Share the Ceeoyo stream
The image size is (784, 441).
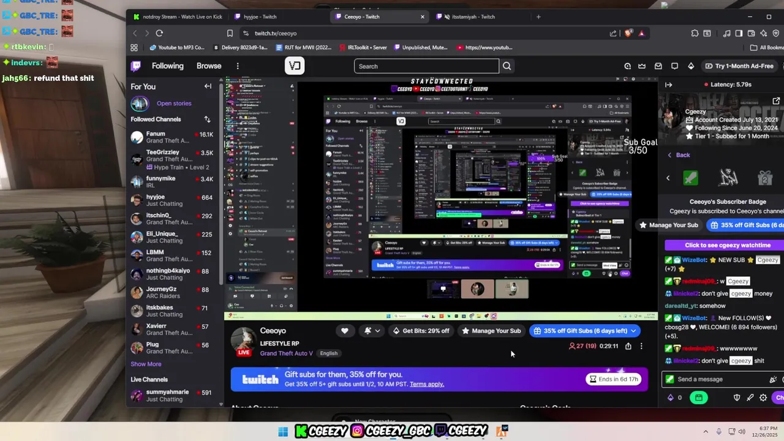click(628, 346)
